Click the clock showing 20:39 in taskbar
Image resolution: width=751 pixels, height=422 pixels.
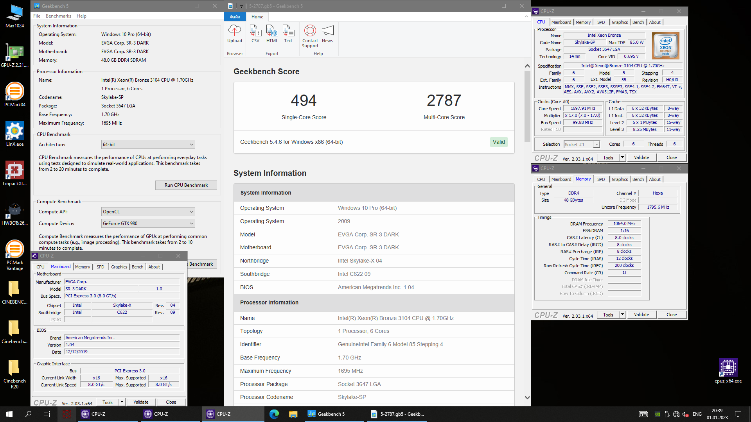coord(717,414)
